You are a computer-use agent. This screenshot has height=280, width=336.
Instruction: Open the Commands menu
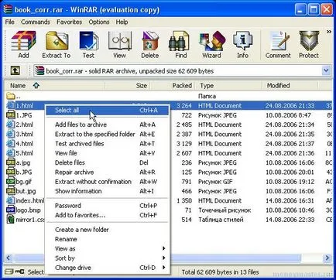(x=36, y=22)
